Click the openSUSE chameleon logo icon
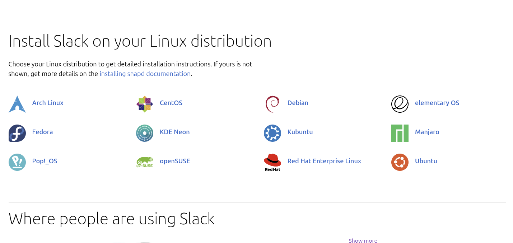 tap(145, 162)
